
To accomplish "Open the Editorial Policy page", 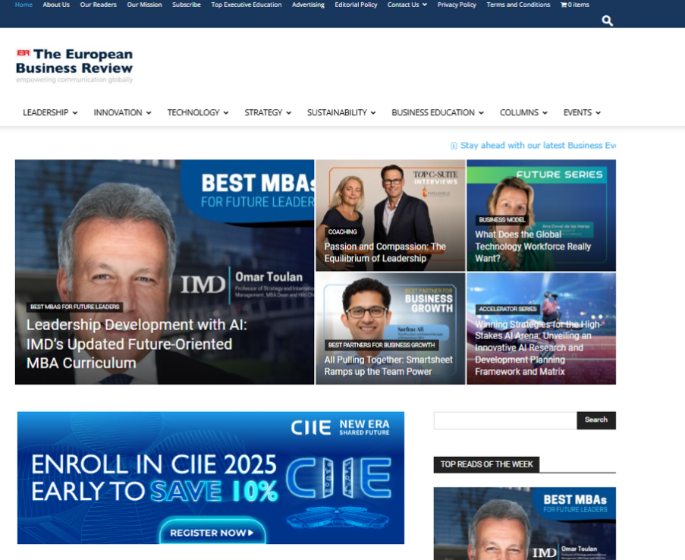I will tap(356, 5).
